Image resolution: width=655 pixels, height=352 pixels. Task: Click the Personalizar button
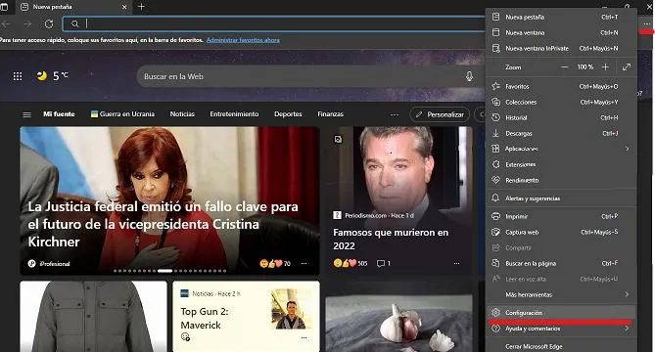pyautogui.click(x=440, y=114)
